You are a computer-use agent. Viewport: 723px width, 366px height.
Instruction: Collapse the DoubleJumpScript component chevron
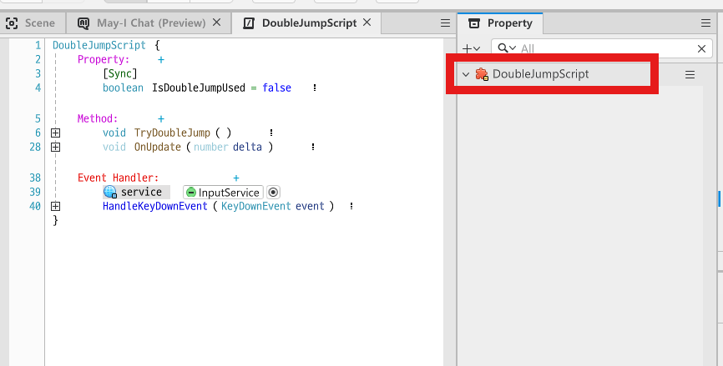(466, 74)
